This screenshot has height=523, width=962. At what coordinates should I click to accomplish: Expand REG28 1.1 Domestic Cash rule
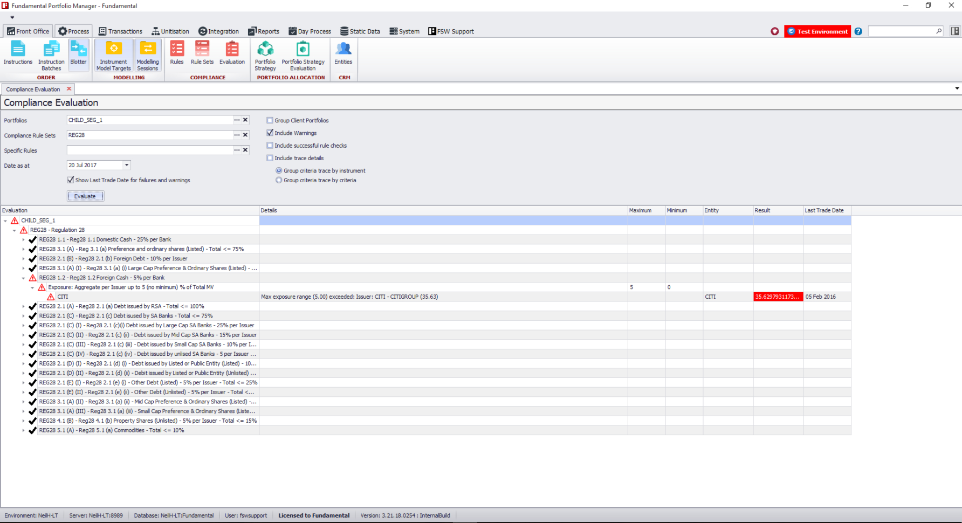coord(23,239)
